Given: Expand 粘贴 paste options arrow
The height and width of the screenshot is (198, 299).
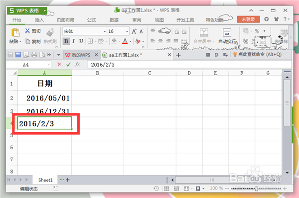Looking at the screenshot, I should click(20, 41).
